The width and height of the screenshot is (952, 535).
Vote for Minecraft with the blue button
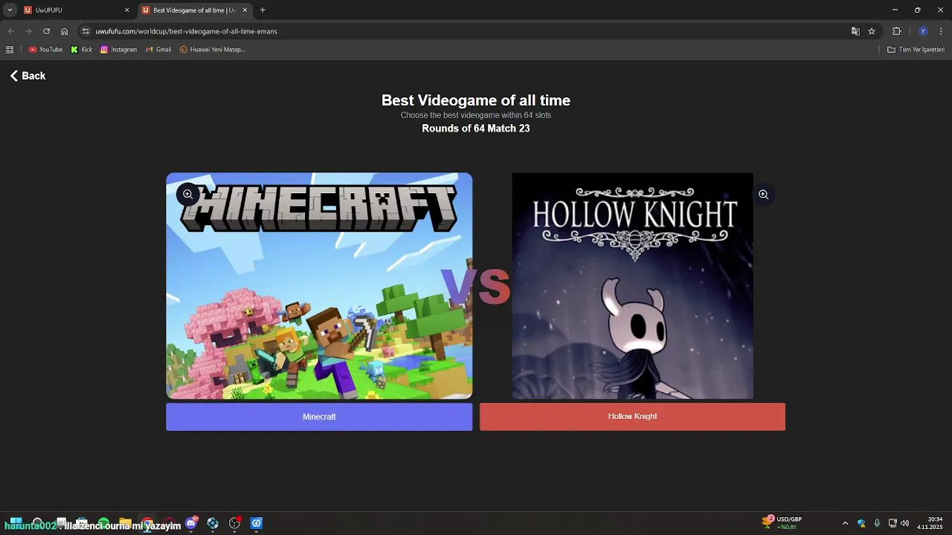319,417
